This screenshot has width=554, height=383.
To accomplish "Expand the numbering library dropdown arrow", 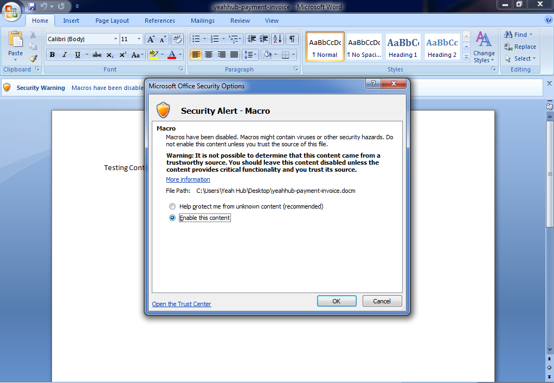I will 223,39.
